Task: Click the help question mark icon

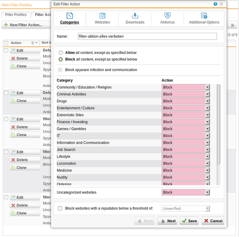Action: (x=215, y=4)
